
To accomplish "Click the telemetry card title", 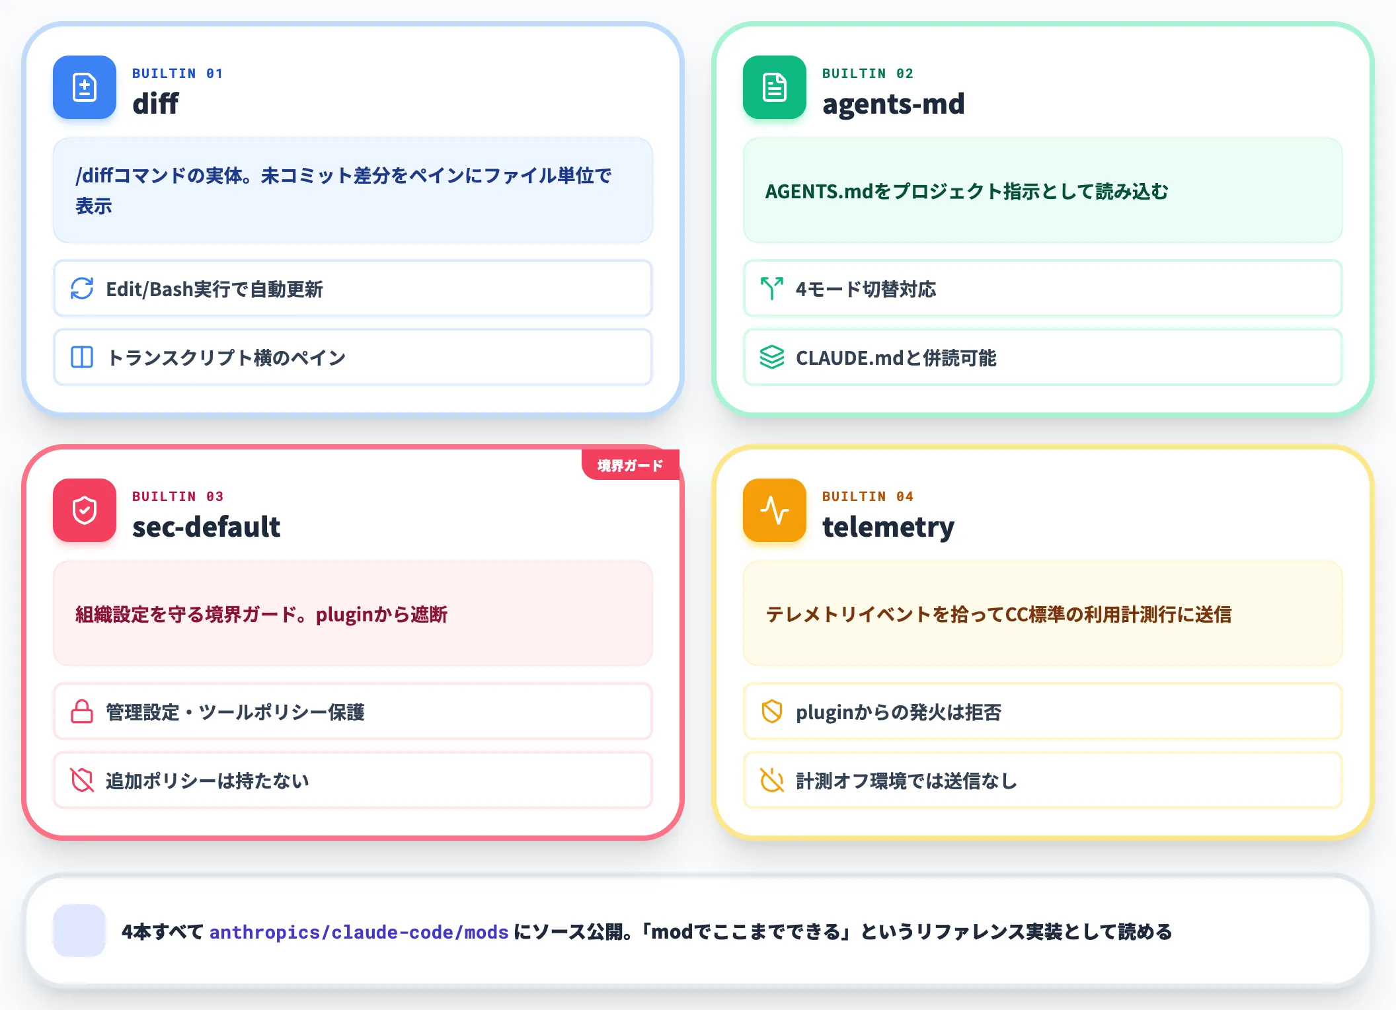I will pos(888,527).
